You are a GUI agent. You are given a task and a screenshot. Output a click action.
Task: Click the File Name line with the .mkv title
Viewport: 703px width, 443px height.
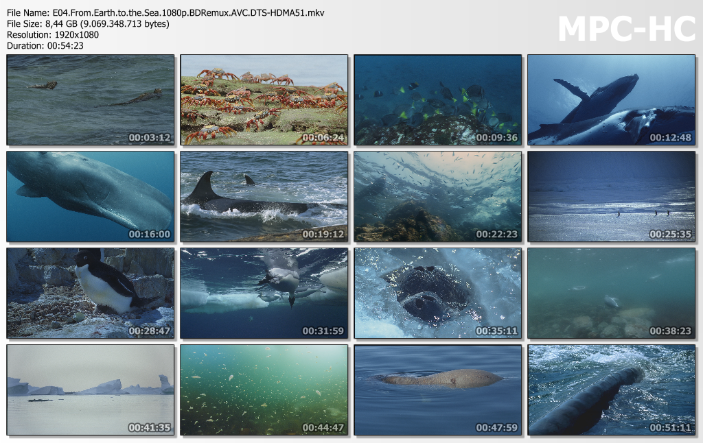(165, 12)
